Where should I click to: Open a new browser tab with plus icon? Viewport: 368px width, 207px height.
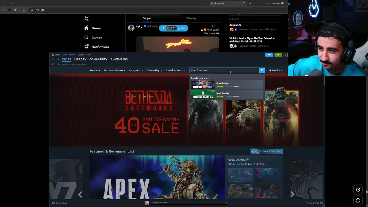click(x=206, y=3)
